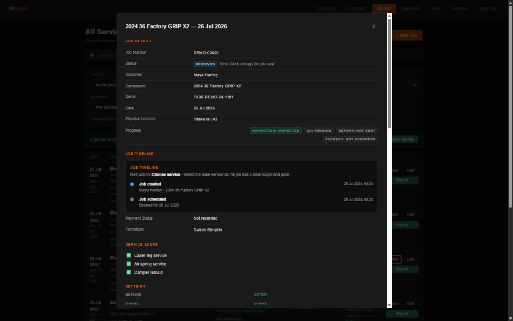Image resolution: width=513 pixels, height=321 pixels.
Task: Click the date value 26 Jul 2026
Action: click(x=204, y=108)
